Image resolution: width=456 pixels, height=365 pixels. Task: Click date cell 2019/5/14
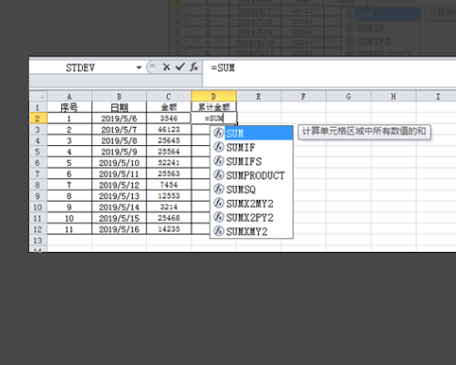pos(119,207)
